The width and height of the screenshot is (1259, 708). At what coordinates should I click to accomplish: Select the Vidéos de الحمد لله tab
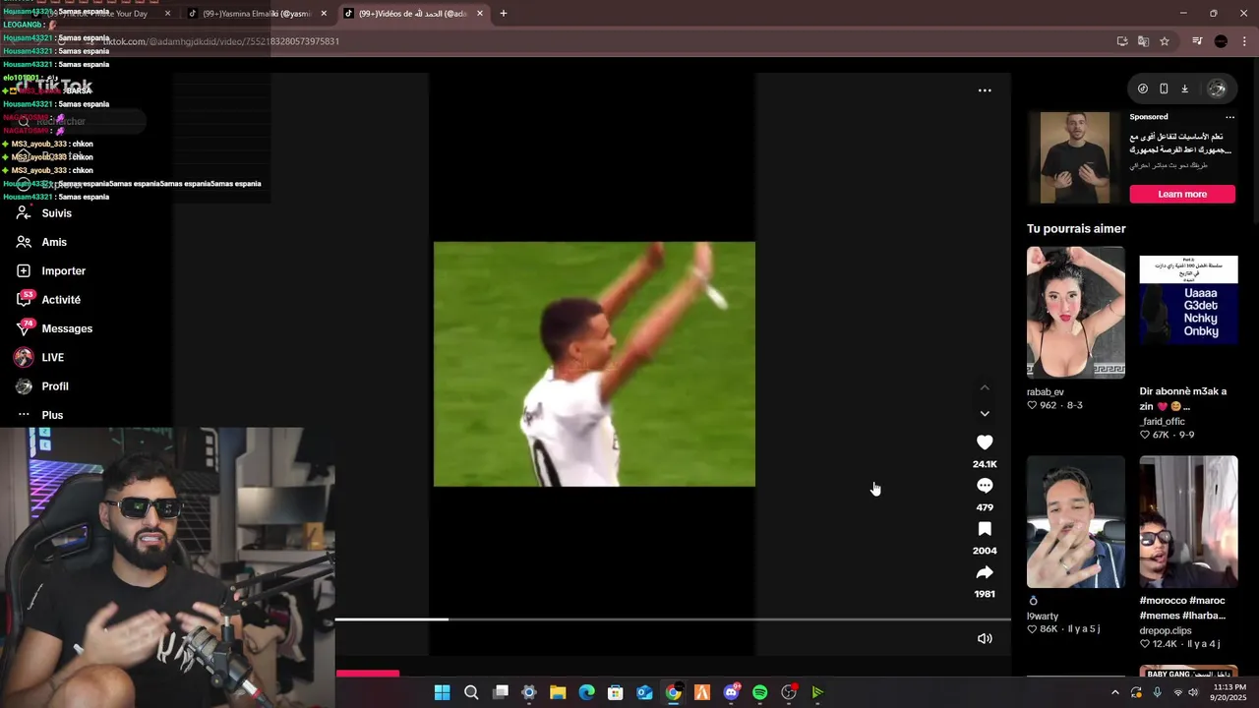413,14
